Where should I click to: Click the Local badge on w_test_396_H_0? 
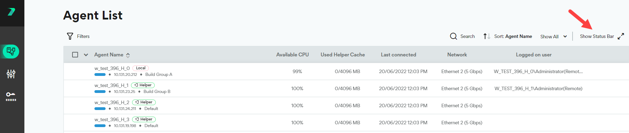pos(141,68)
